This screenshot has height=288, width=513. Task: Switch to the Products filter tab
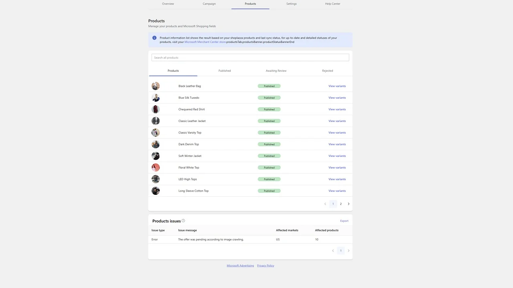point(173,70)
